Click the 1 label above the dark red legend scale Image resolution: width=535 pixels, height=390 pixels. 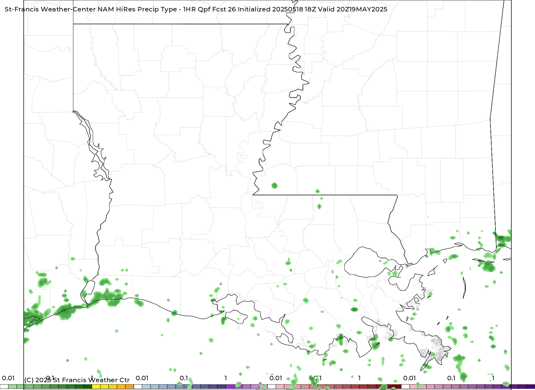pos(359,378)
